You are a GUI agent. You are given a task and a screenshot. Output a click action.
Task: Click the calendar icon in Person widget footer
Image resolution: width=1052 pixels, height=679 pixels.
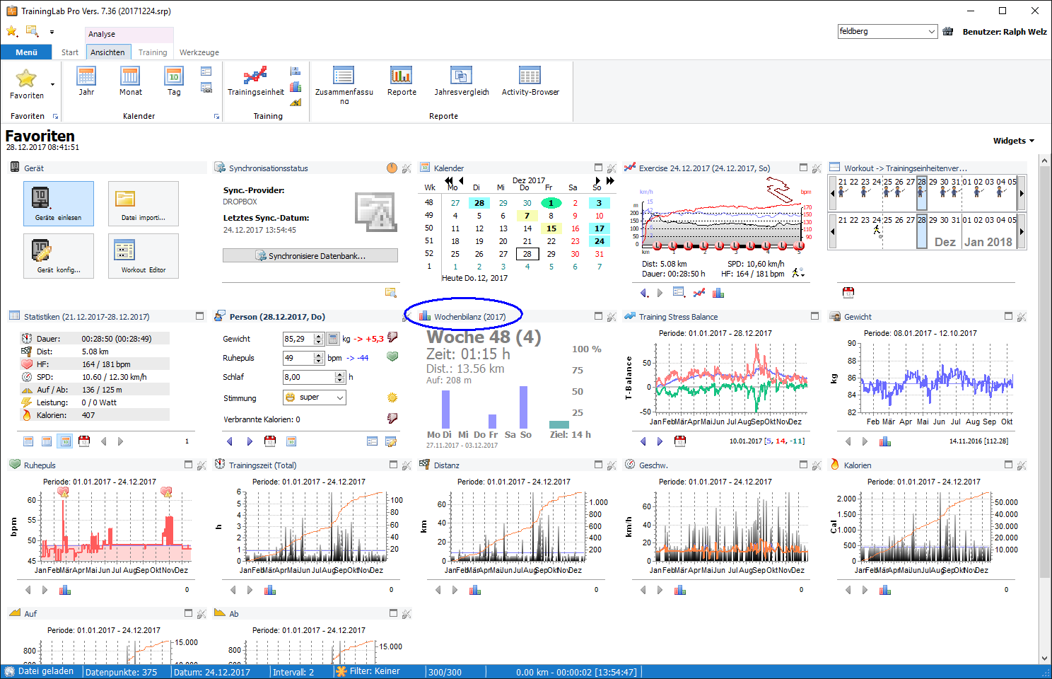click(270, 441)
